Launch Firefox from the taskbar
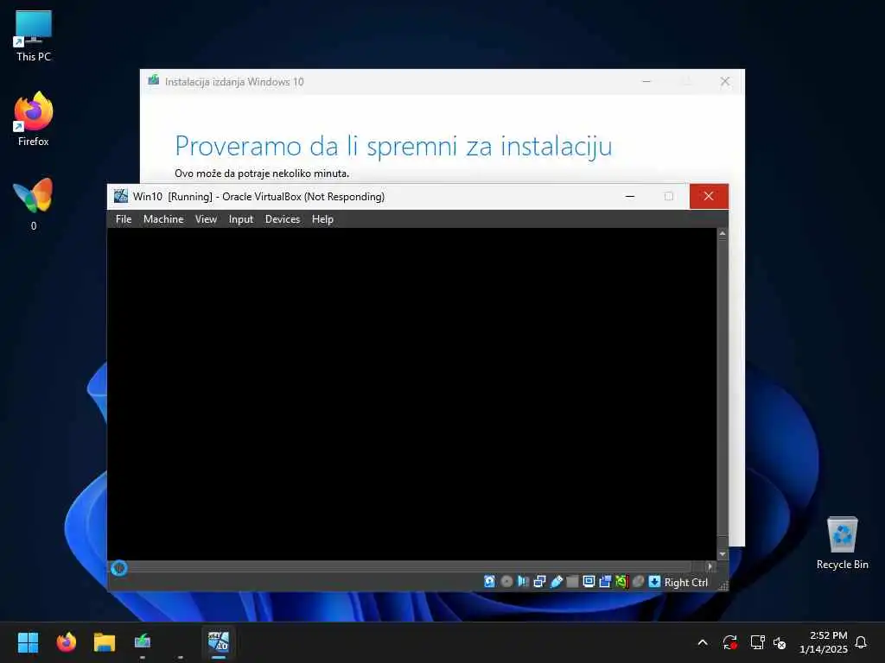885x663 pixels. point(66,642)
